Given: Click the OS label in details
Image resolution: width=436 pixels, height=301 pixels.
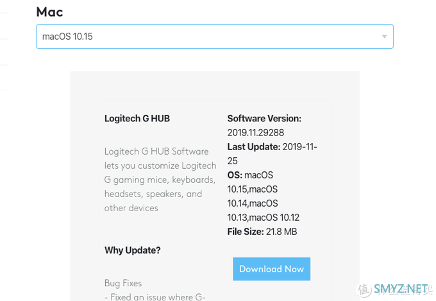Looking at the screenshot, I should (235, 175).
